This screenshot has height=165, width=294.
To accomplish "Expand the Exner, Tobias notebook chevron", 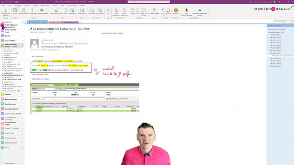I will point(23,41).
